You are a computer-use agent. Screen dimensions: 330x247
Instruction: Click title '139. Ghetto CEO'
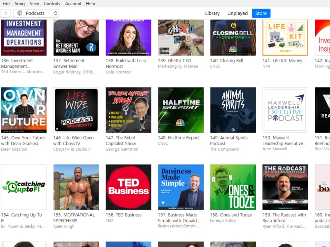175,61
